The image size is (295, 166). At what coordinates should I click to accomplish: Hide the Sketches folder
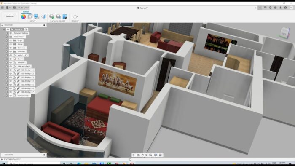11,51
